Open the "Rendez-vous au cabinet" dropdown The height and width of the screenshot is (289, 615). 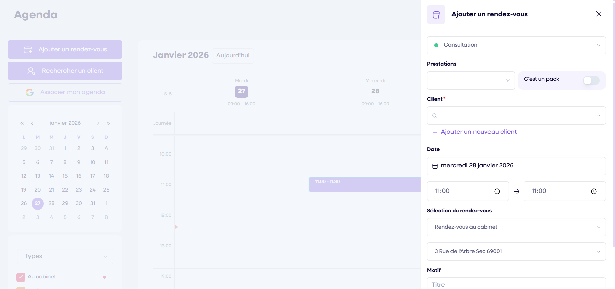[x=516, y=227]
